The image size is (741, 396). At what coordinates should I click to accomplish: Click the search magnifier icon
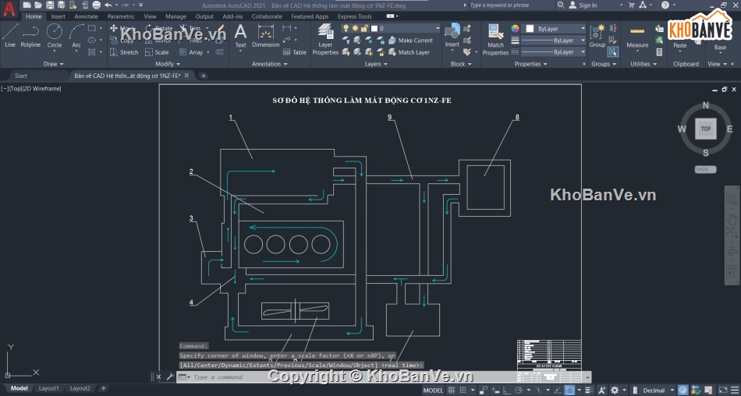click(x=561, y=5)
